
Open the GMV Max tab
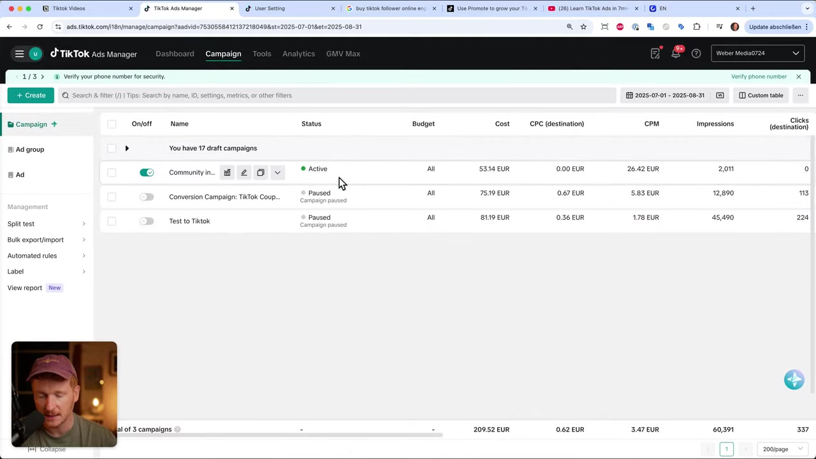(x=343, y=54)
